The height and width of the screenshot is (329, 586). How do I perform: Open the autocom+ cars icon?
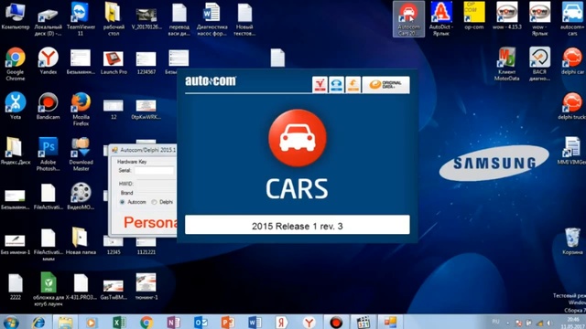click(x=572, y=18)
